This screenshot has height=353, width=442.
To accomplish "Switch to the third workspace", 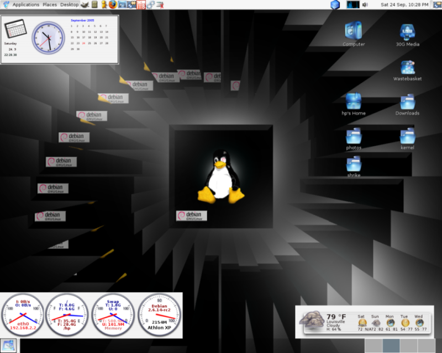I will (408, 346).
